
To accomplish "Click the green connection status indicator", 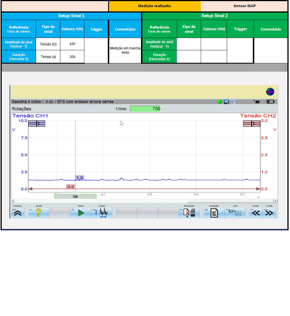I will 220,102.
